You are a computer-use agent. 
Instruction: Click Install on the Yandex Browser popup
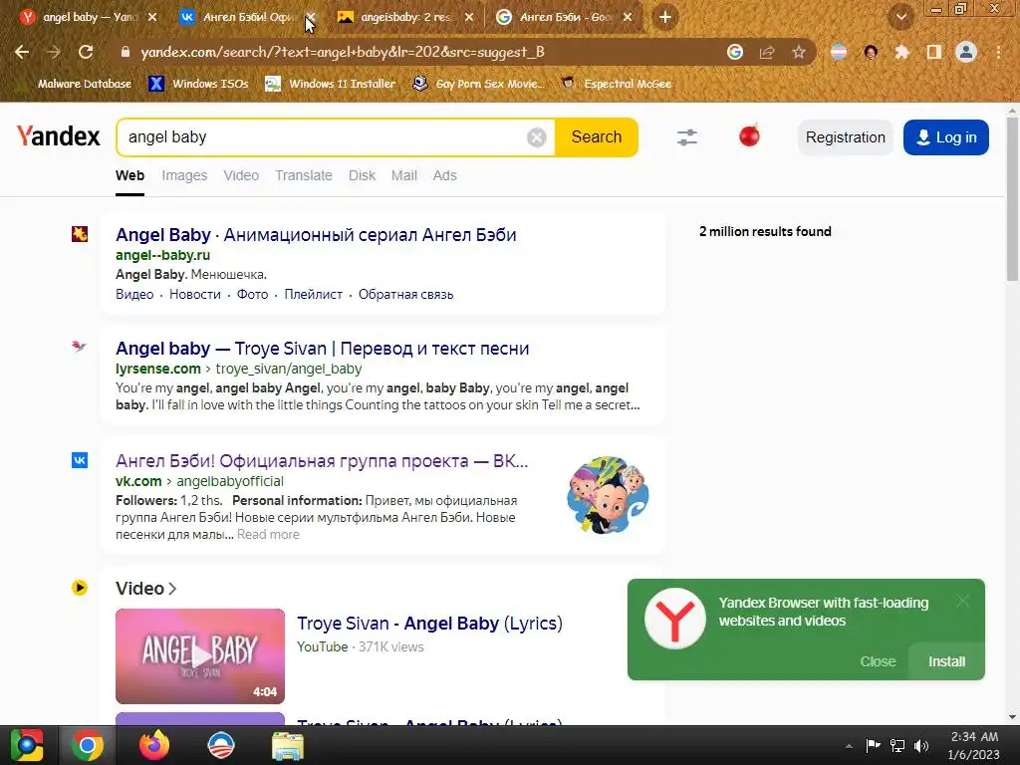point(946,661)
